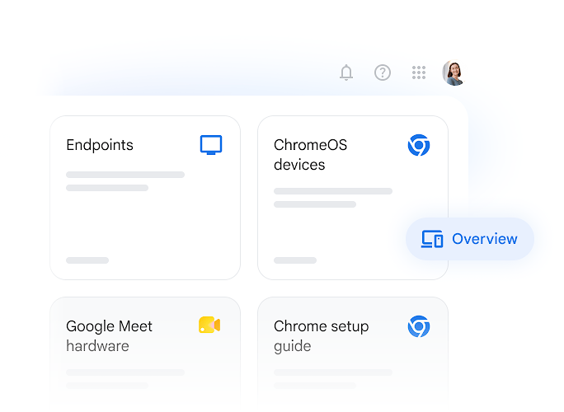
Task: Click the Endpoints monitor icon
Action: [211, 145]
